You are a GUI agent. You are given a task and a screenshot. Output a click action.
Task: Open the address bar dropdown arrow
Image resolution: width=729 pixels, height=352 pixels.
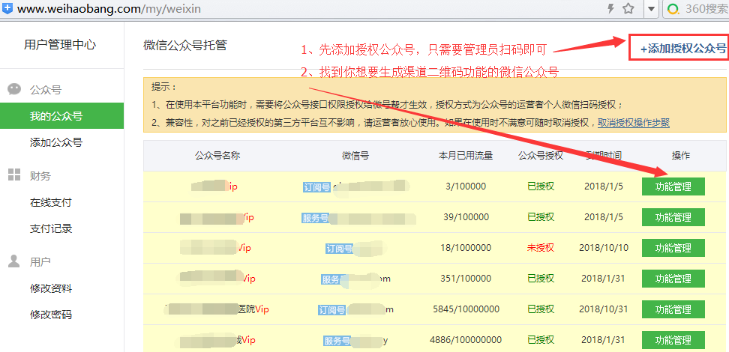[651, 9]
